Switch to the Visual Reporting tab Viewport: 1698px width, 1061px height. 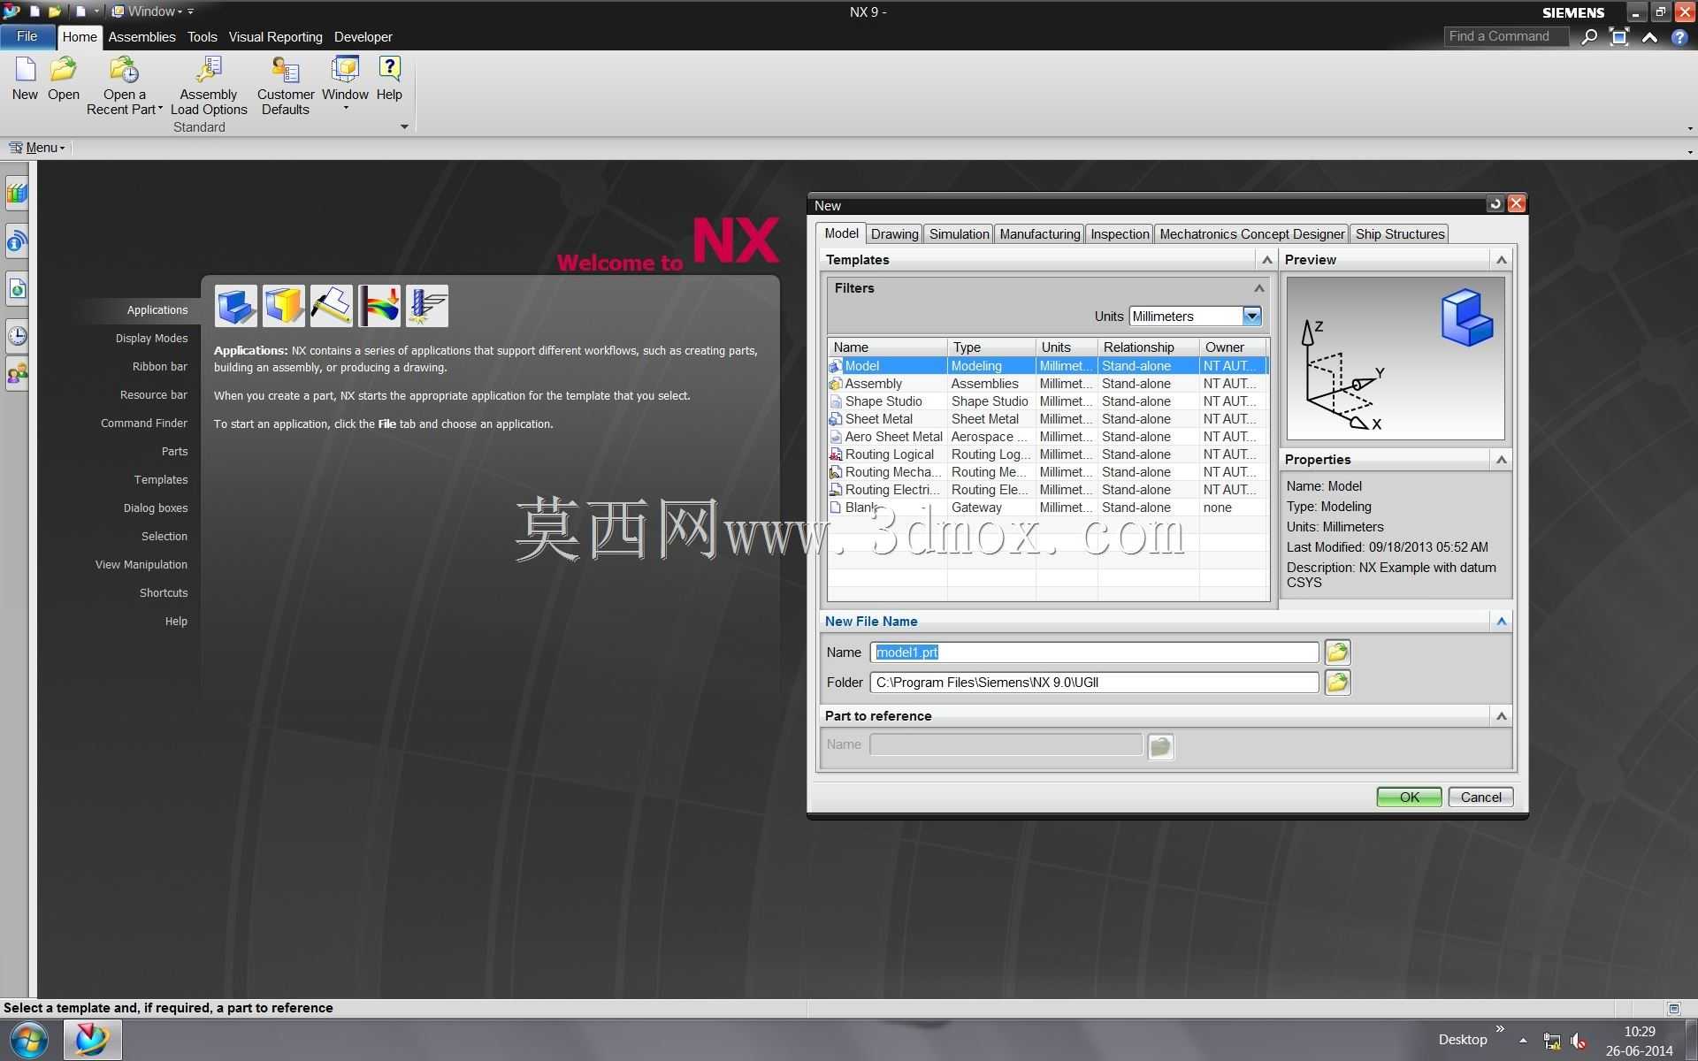click(x=275, y=37)
